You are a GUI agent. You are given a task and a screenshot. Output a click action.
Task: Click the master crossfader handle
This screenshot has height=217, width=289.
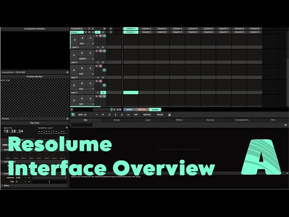(111, 110)
